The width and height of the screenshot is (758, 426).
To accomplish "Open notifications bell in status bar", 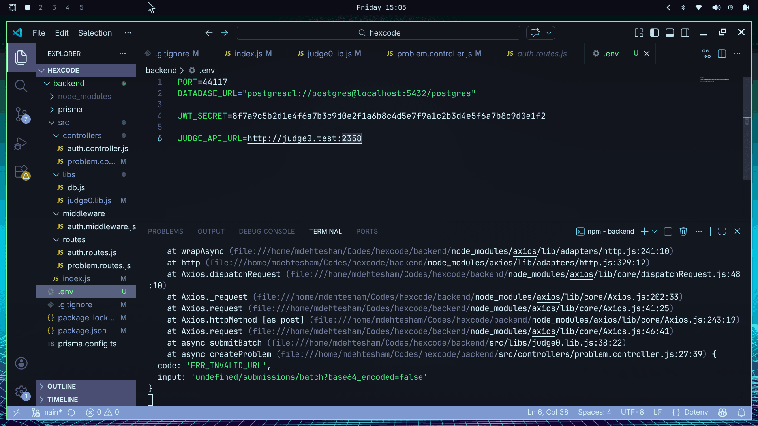I will tap(741, 412).
